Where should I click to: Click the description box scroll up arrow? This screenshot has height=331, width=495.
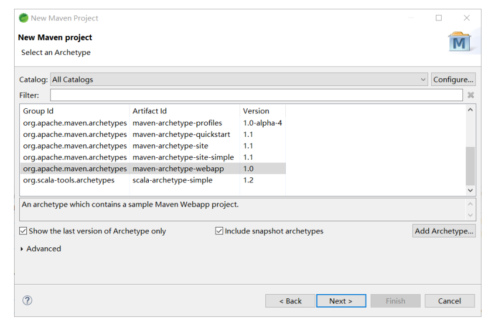click(470, 204)
